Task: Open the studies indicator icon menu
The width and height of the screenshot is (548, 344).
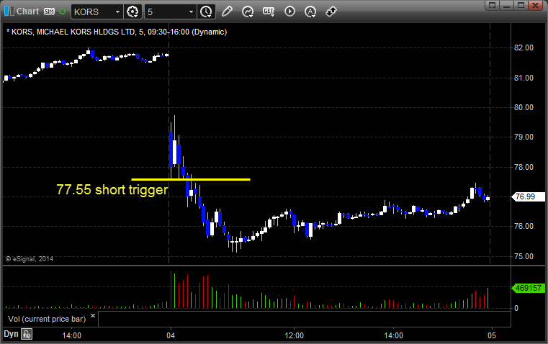Action: [x=248, y=12]
